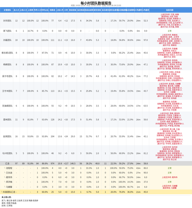Image resolution: width=192 pixels, height=208 pixels.
Task: Click the 未上线人员 footer heading
Action: coord(7,197)
